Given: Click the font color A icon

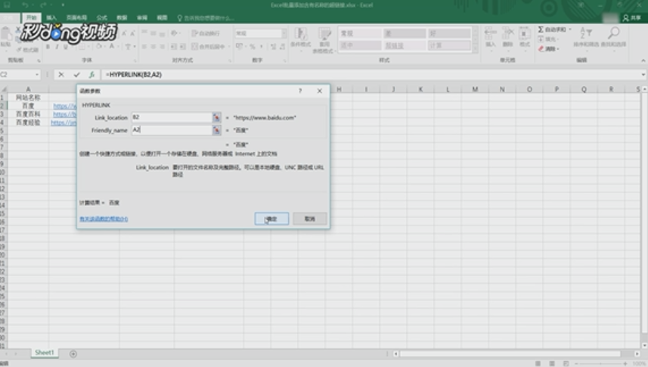Looking at the screenshot, I should tap(112, 47).
